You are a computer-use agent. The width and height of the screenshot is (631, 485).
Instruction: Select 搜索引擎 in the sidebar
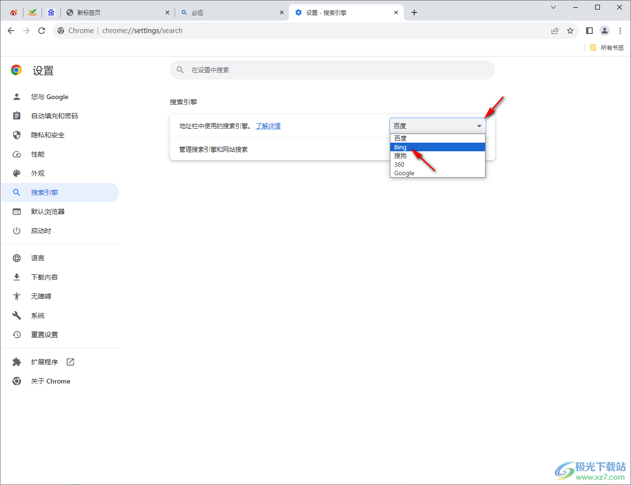pyautogui.click(x=59, y=192)
